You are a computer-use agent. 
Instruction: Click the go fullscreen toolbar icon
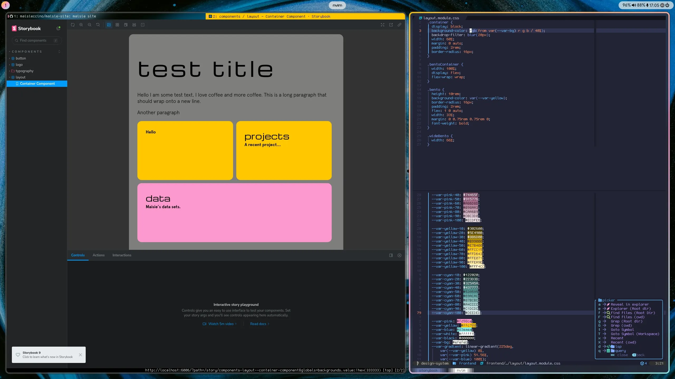pyautogui.click(x=383, y=25)
